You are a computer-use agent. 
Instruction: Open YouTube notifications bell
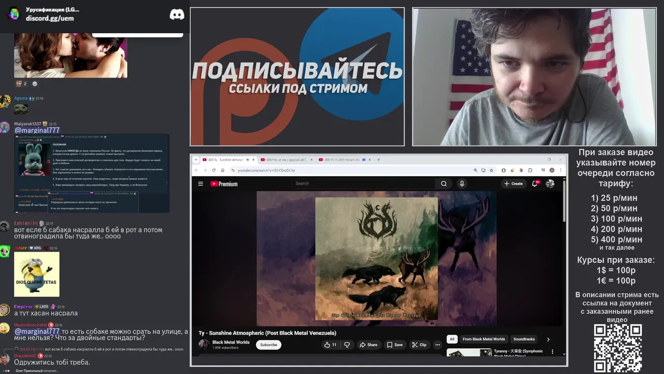coord(535,183)
